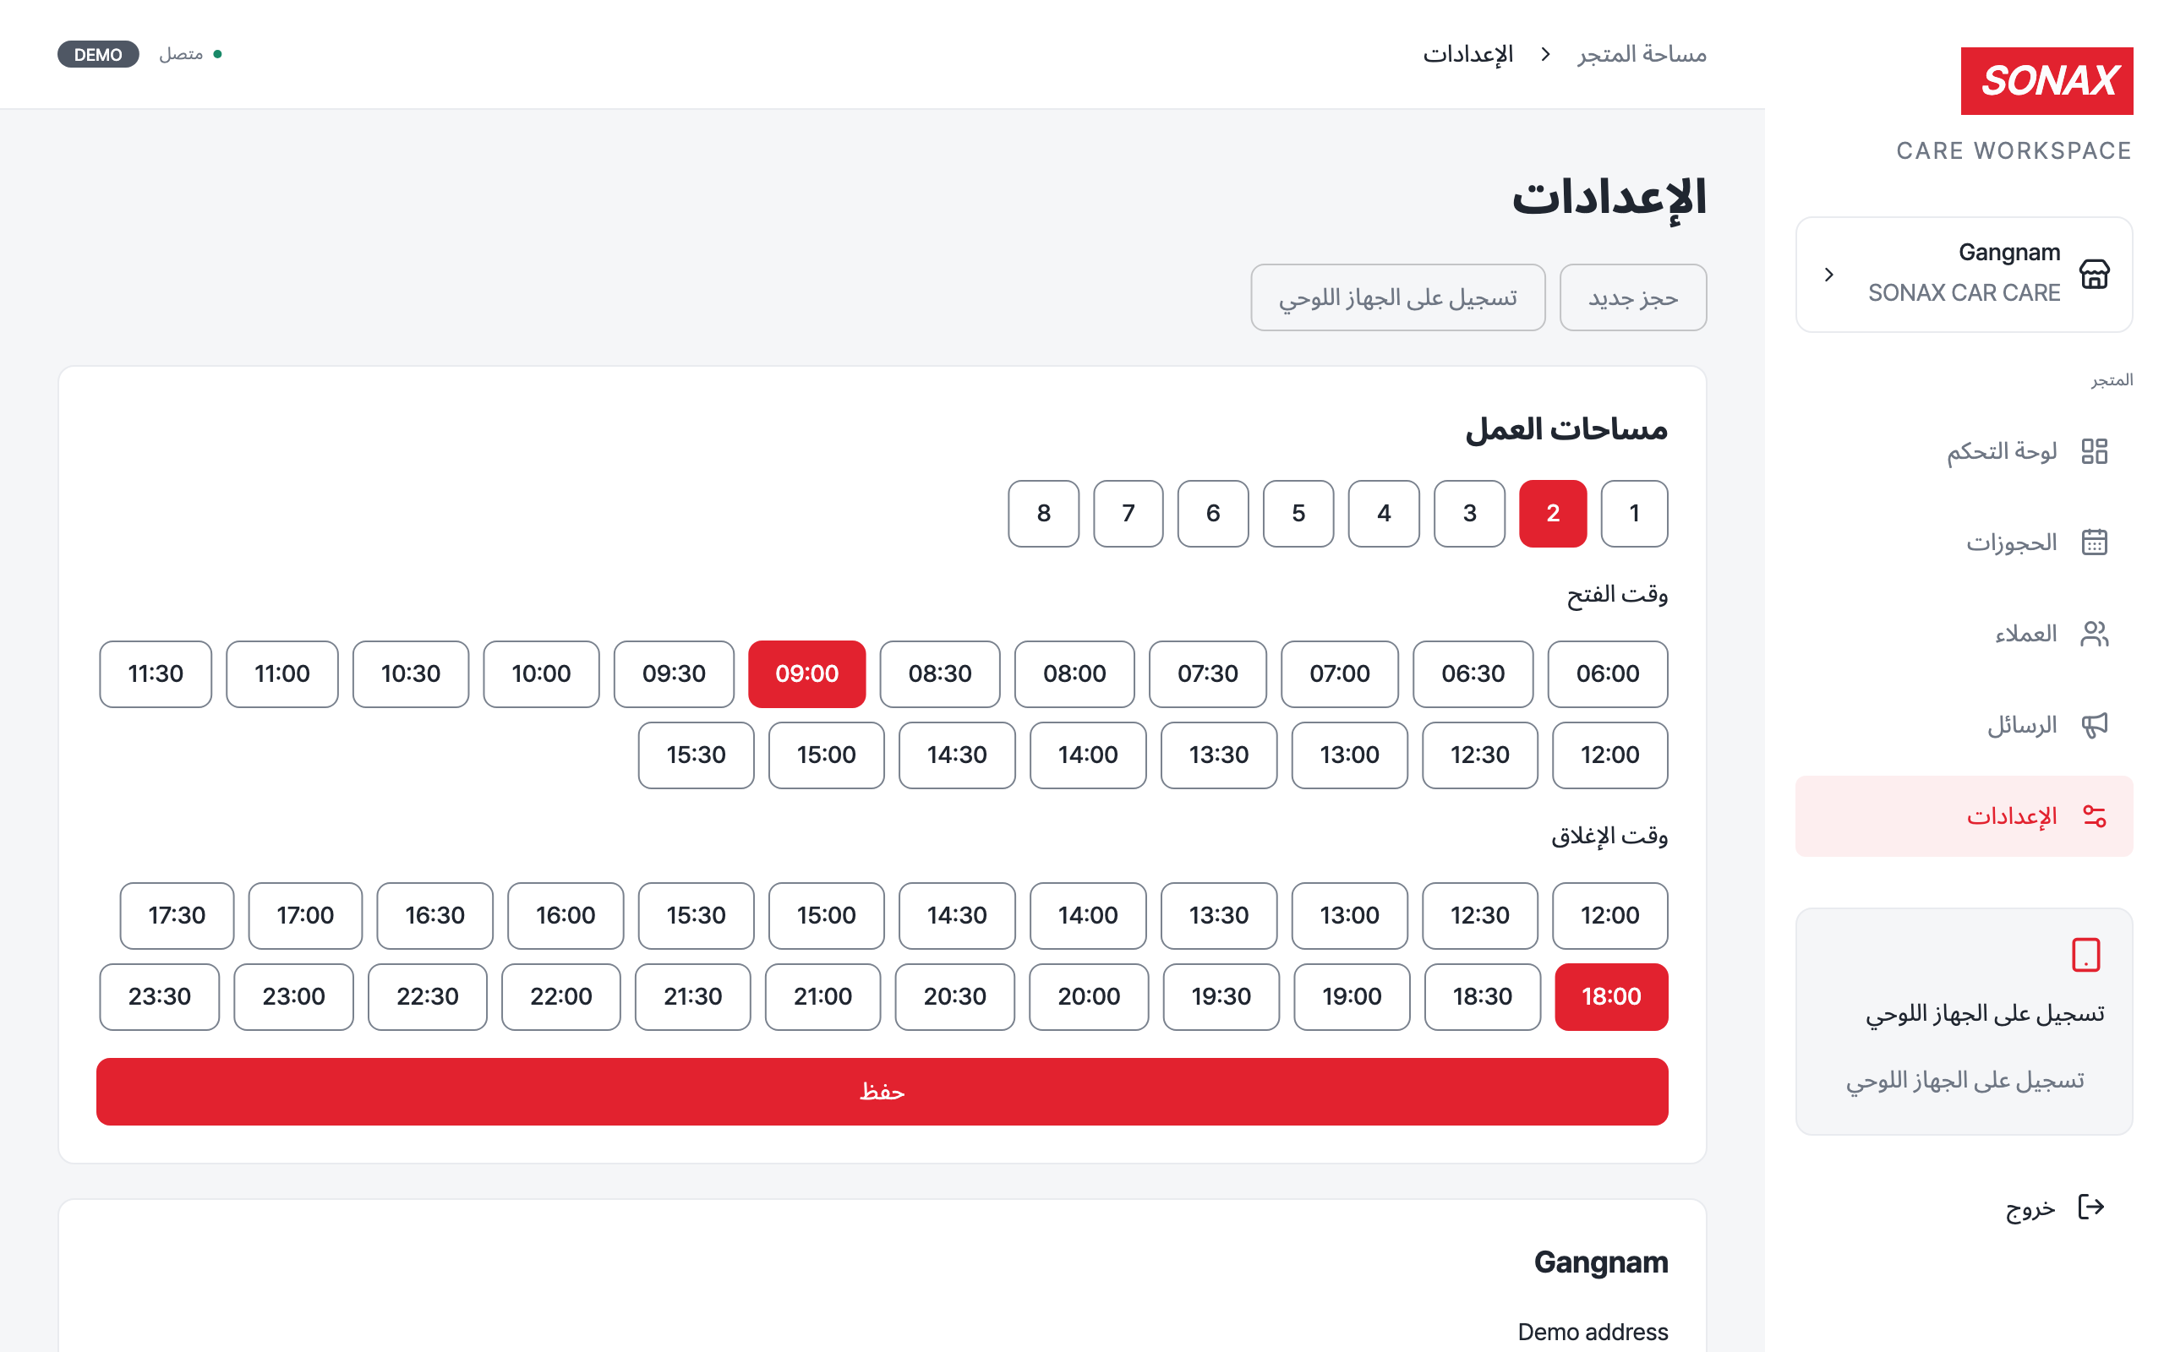Click the bookings calendar icon (الحجوزات)
2164x1352 pixels.
pyautogui.click(x=2094, y=542)
